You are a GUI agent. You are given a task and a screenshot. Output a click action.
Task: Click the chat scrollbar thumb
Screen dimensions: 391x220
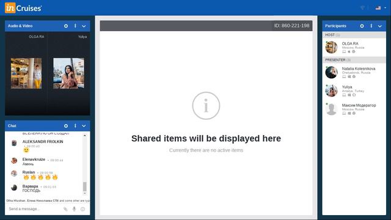[x=85, y=186]
